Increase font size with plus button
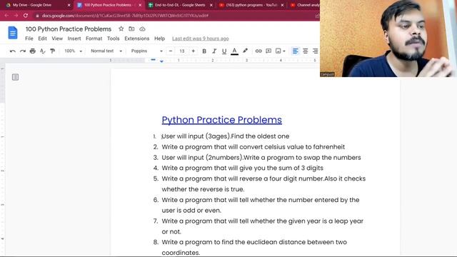The height and width of the screenshot is (257, 457). [194, 51]
